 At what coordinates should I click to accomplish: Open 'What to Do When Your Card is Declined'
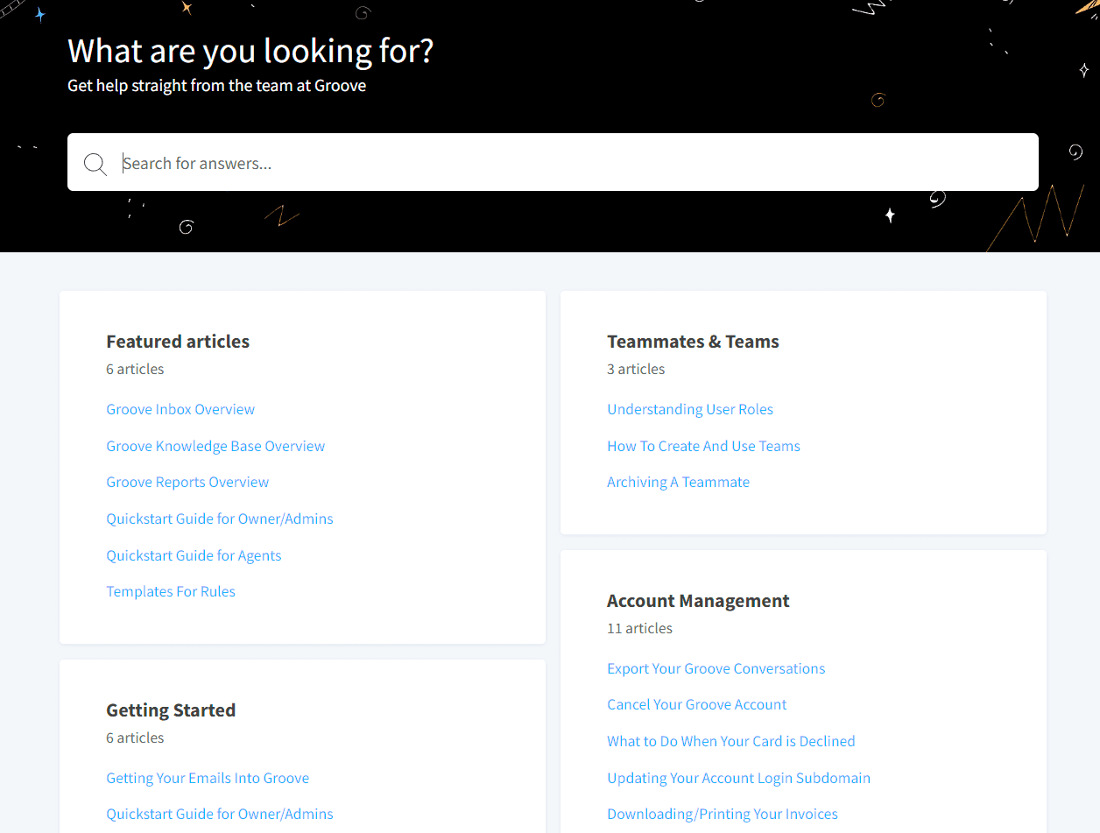731,741
